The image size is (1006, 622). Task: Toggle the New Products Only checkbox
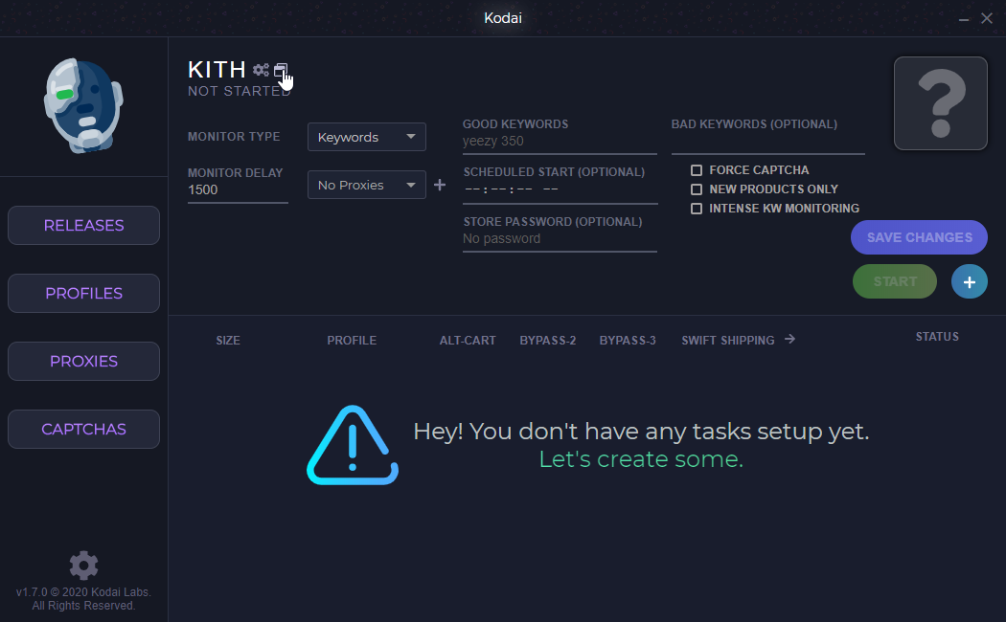pyautogui.click(x=697, y=189)
